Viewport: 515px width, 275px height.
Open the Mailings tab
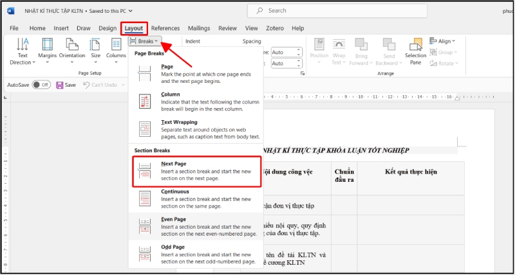pyautogui.click(x=199, y=28)
